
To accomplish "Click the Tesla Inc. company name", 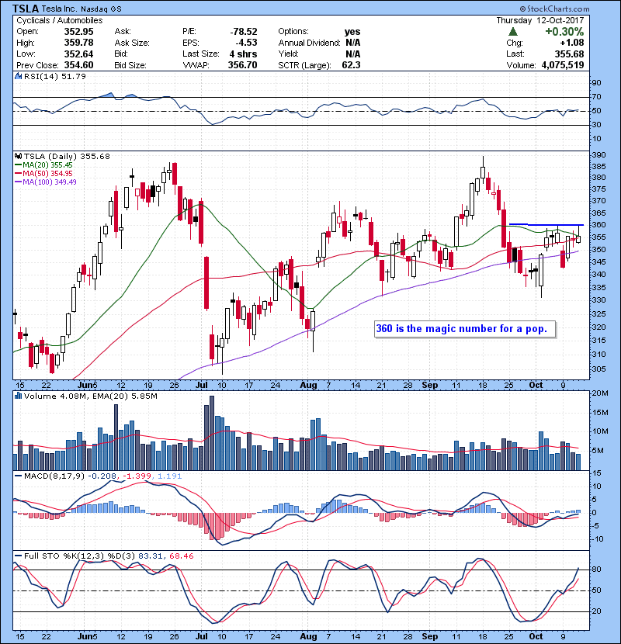I will pyautogui.click(x=59, y=9).
